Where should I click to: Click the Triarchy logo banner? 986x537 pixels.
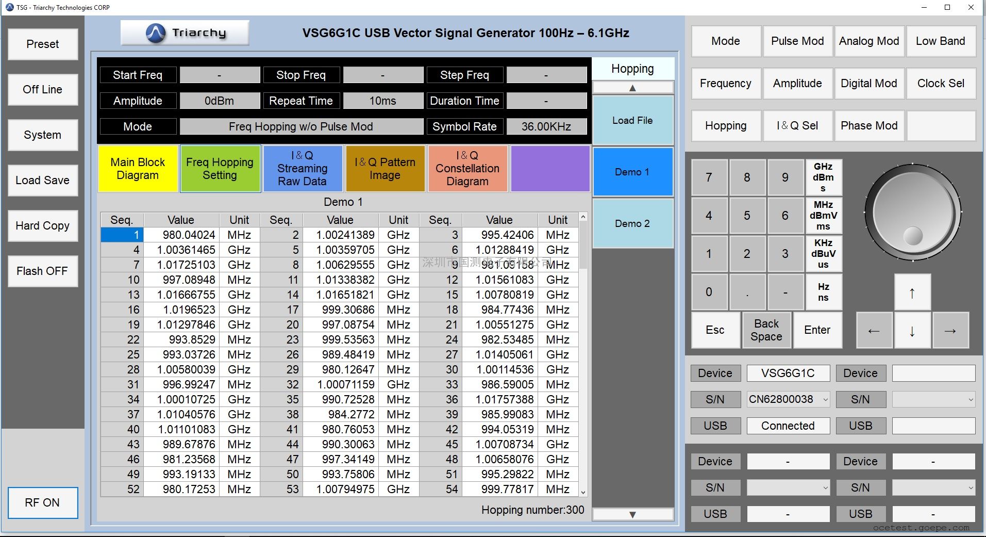coord(185,33)
